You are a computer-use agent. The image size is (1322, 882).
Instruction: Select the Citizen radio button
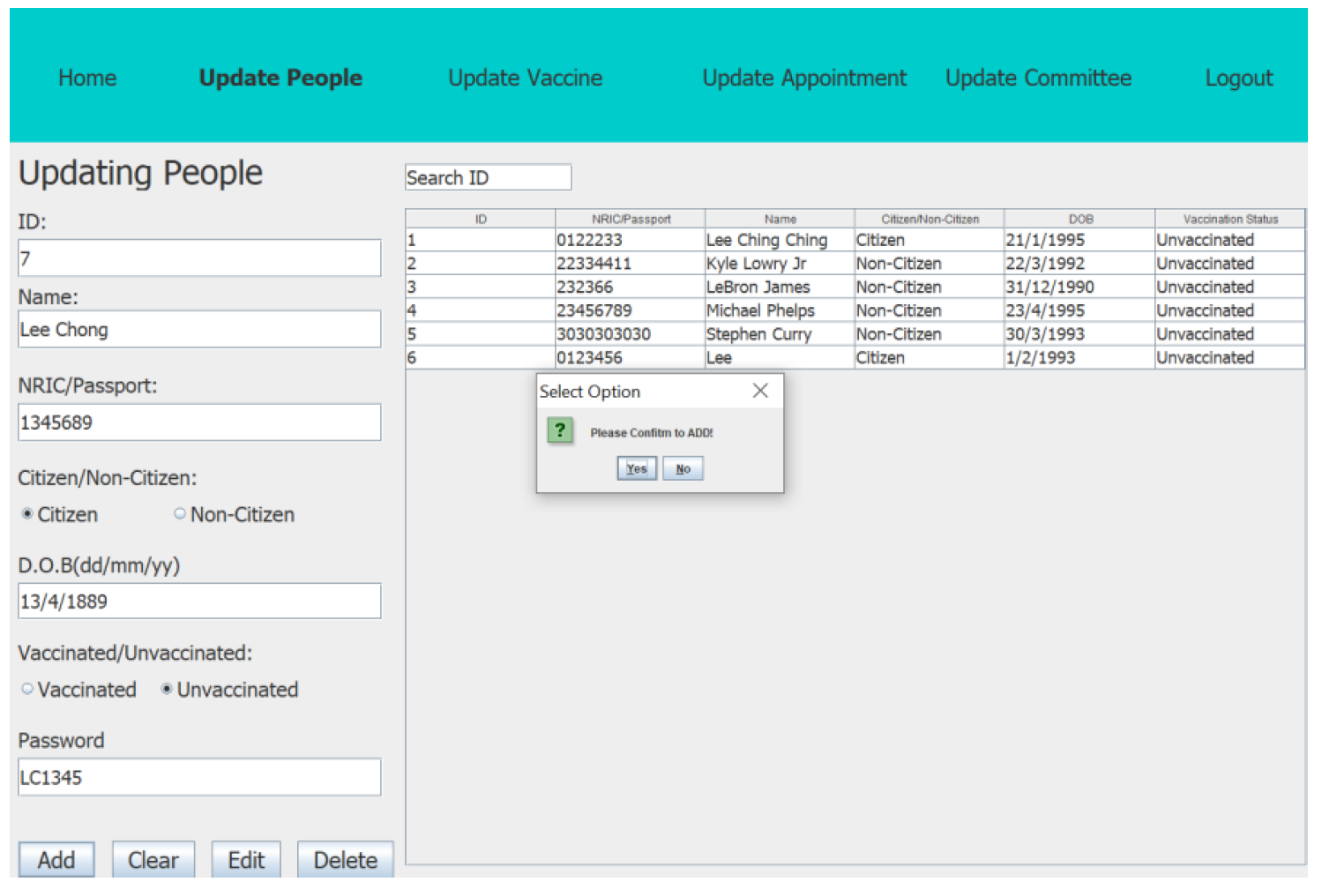tap(26, 512)
